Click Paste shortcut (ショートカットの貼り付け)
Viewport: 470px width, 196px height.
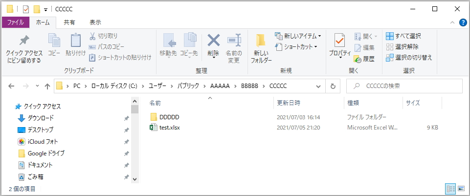[x=120, y=57]
